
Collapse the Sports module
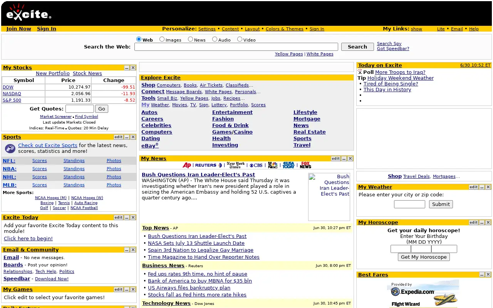coord(127,137)
